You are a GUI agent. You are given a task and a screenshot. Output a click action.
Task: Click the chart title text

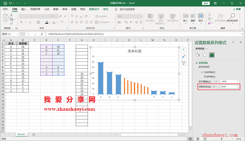click(134, 51)
